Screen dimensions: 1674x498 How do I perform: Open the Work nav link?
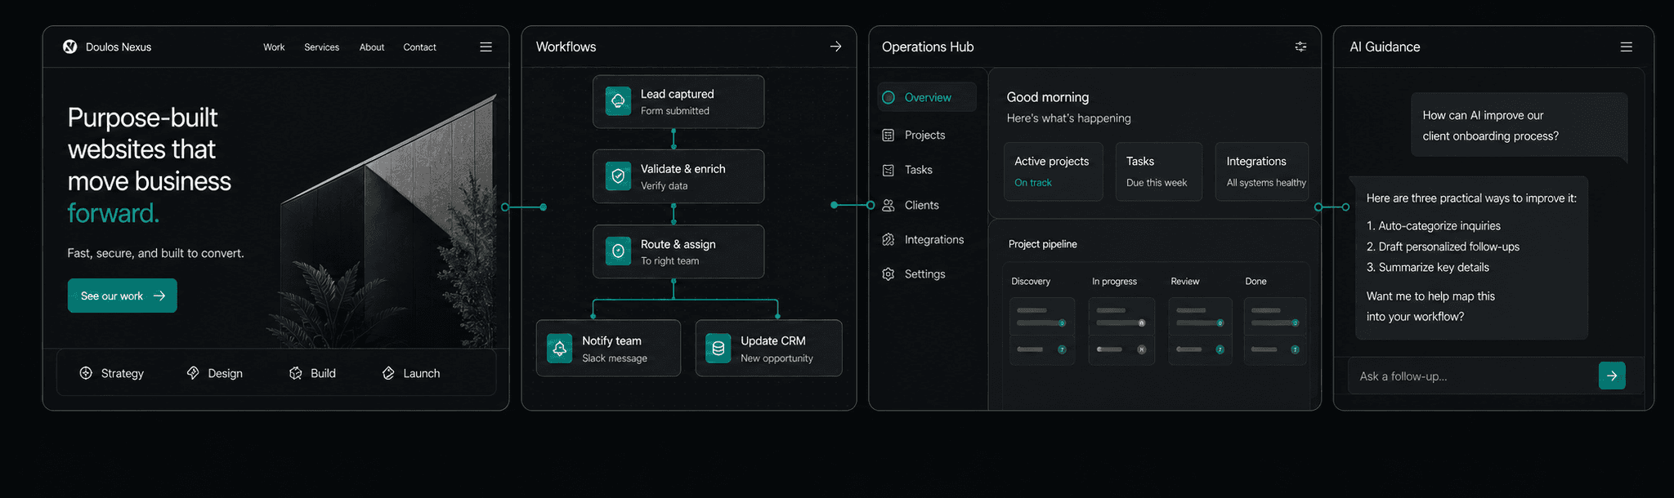274,47
